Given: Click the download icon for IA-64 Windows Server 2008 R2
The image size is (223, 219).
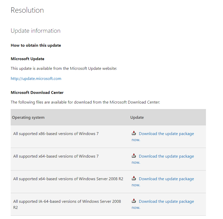Looking at the screenshot, I should pyautogui.click(x=134, y=201).
